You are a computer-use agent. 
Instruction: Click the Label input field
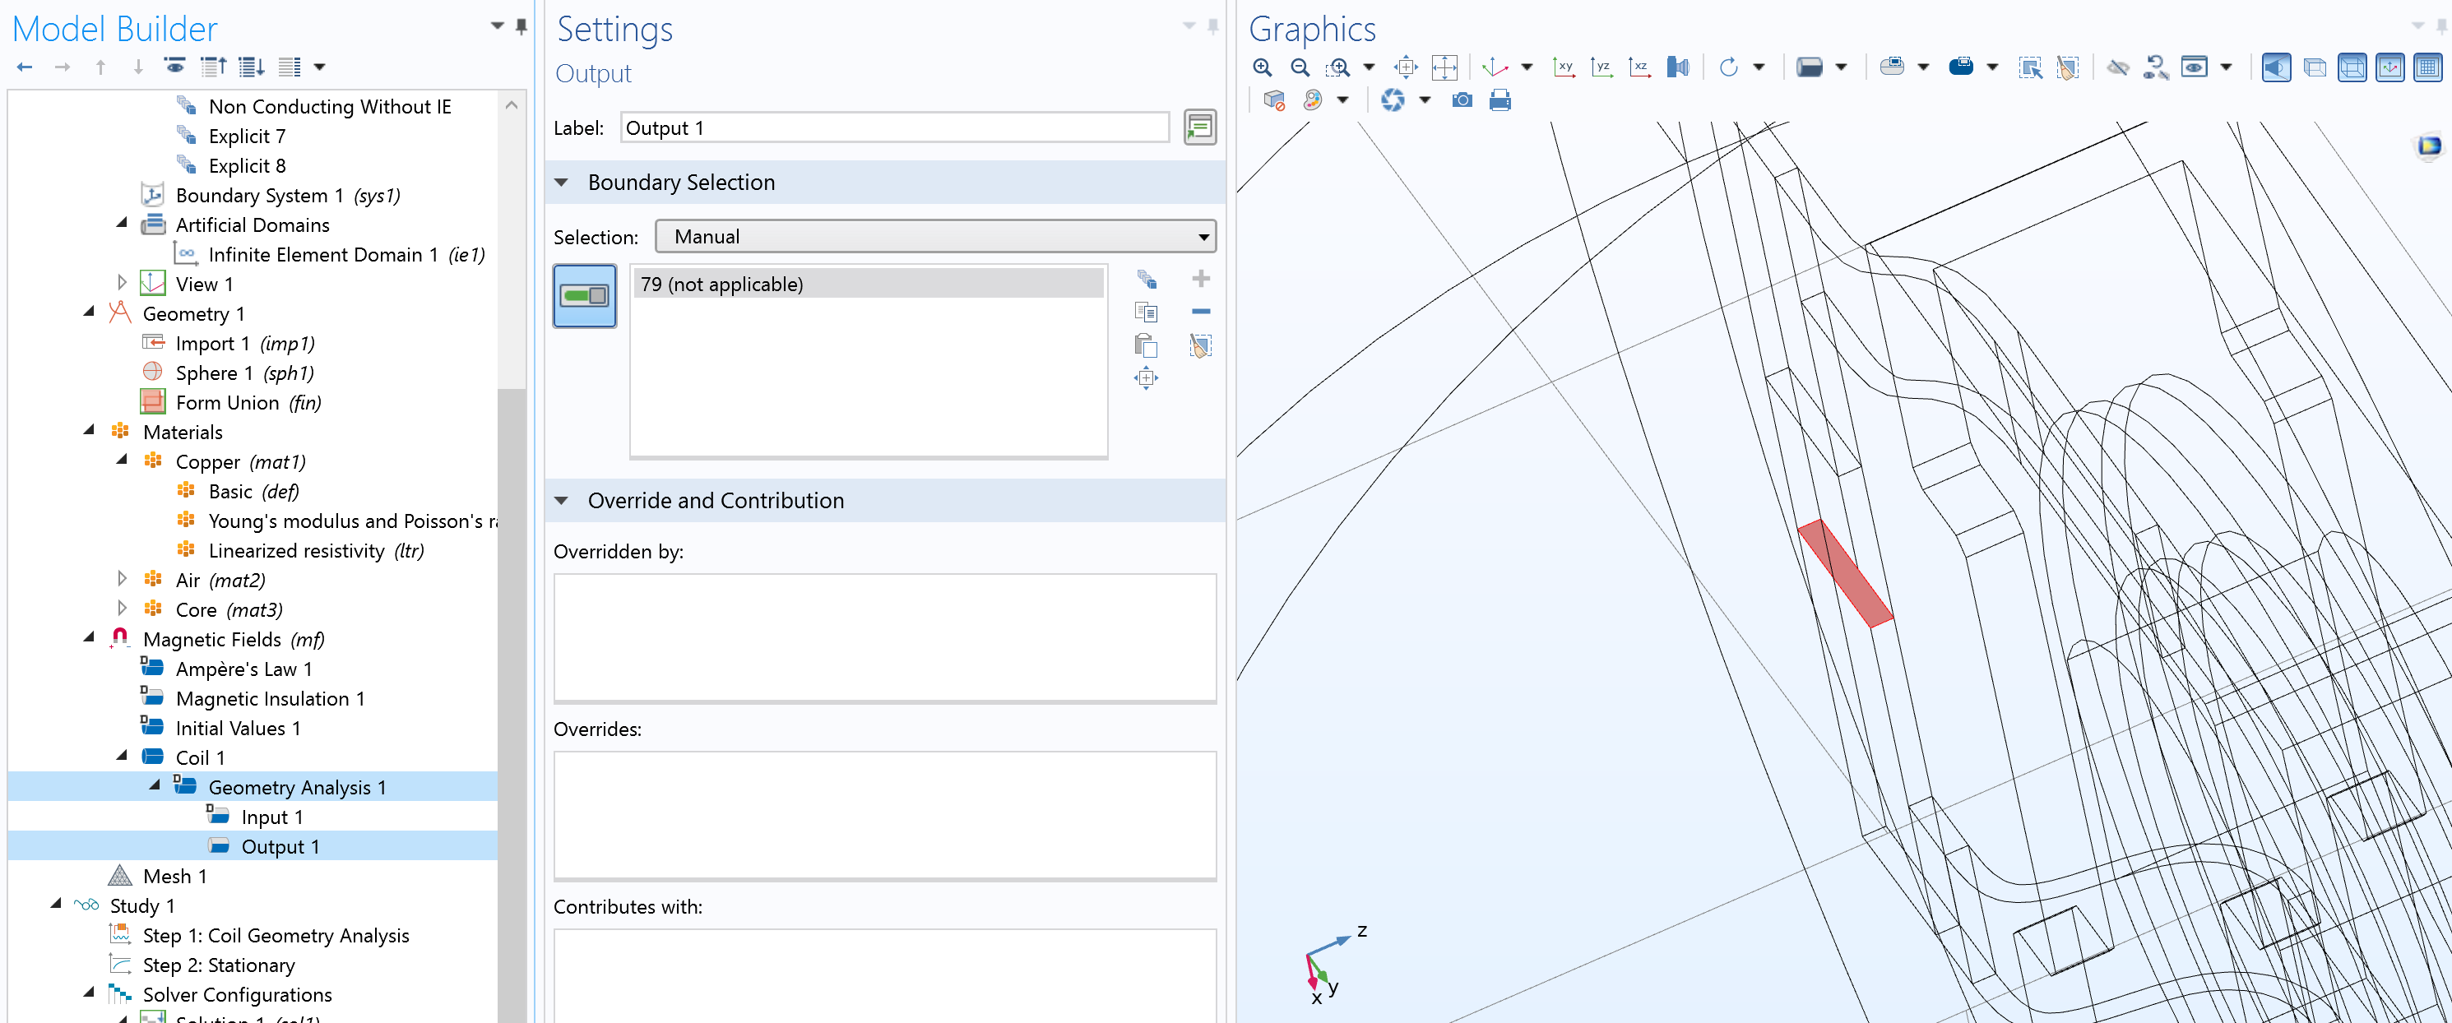coord(895,127)
